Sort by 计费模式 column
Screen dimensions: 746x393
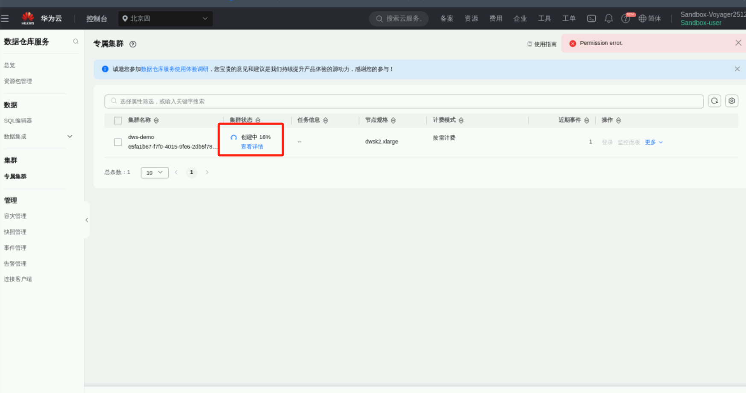pos(461,120)
